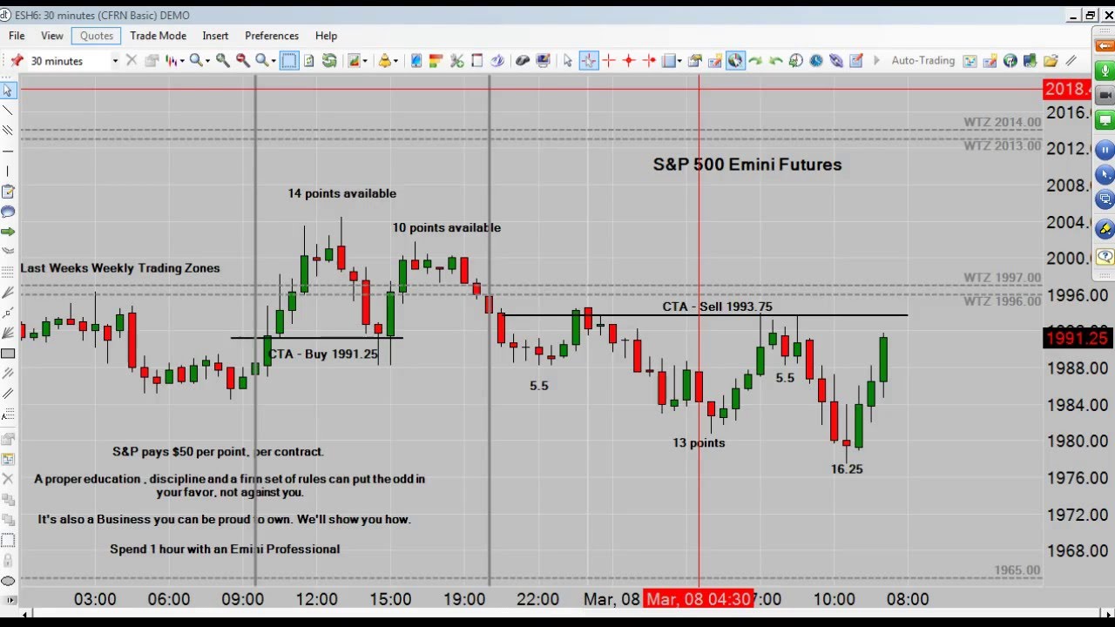Viewport: 1115px width, 627px height.
Task: Click the colored bars template icon
Action: click(x=436, y=60)
